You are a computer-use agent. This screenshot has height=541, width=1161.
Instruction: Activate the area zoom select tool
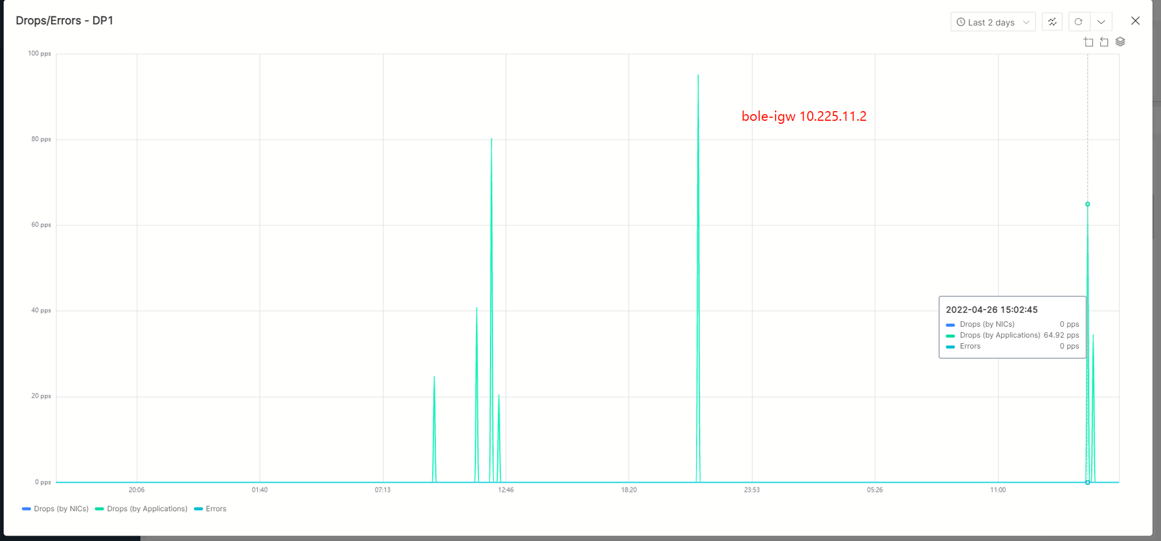[x=1089, y=42]
